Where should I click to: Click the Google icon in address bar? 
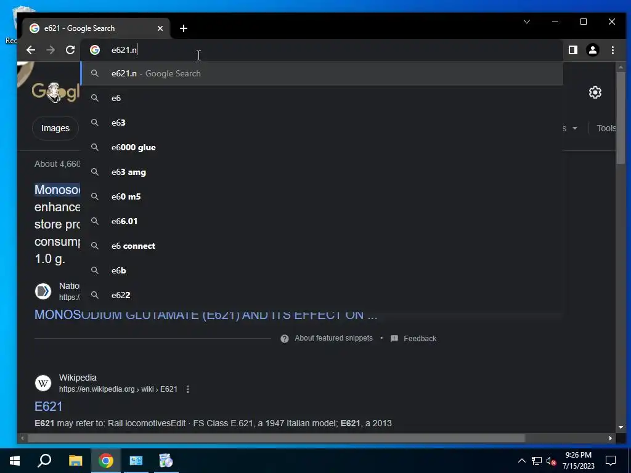coord(95,50)
